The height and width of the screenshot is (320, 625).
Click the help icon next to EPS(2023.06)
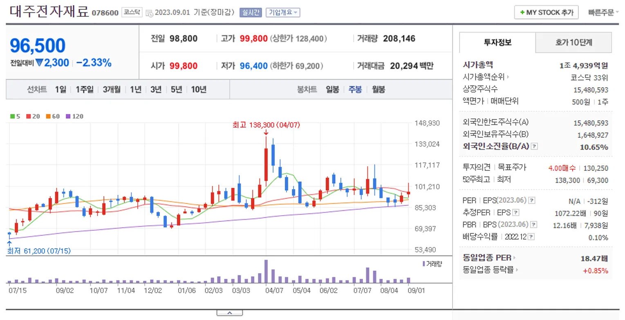532,201
